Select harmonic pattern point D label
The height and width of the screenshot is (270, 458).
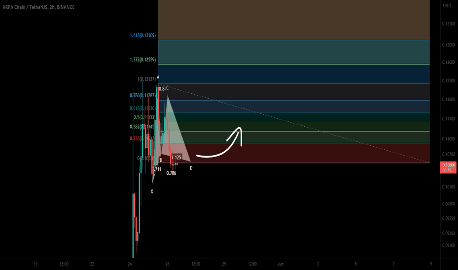(x=191, y=168)
